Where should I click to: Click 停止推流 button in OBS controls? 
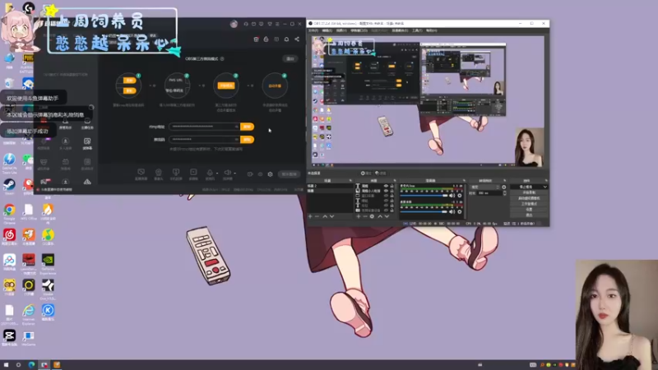[526, 187]
